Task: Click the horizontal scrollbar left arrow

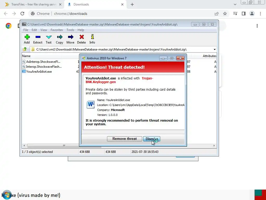Action: 24,146
